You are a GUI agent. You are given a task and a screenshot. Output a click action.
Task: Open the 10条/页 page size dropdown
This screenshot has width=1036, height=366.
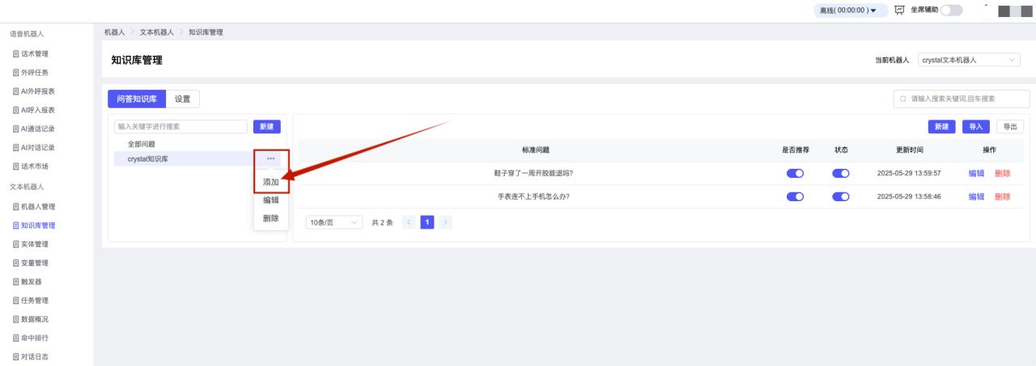point(334,222)
